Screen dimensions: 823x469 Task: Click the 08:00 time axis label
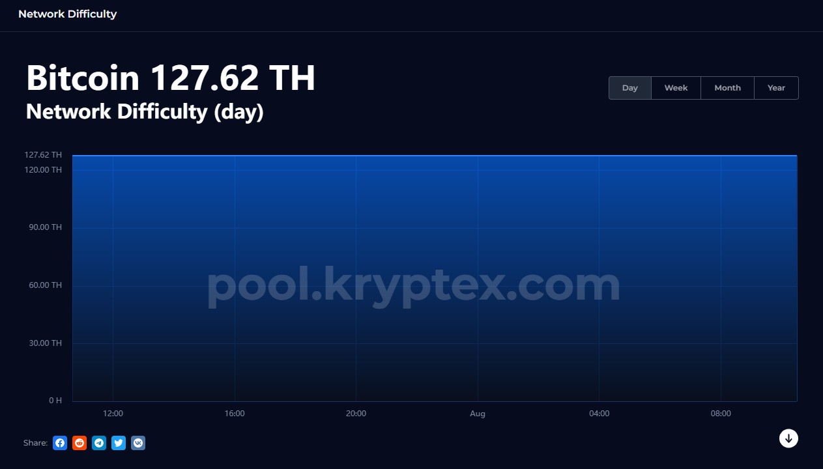[721, 414]
